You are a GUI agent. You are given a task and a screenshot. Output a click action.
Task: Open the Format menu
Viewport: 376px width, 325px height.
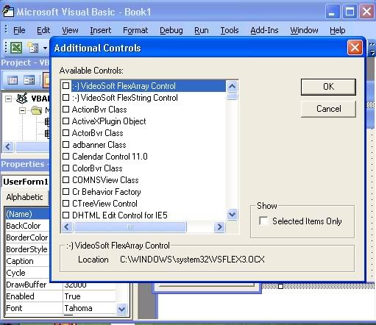[x=135, y=30]
